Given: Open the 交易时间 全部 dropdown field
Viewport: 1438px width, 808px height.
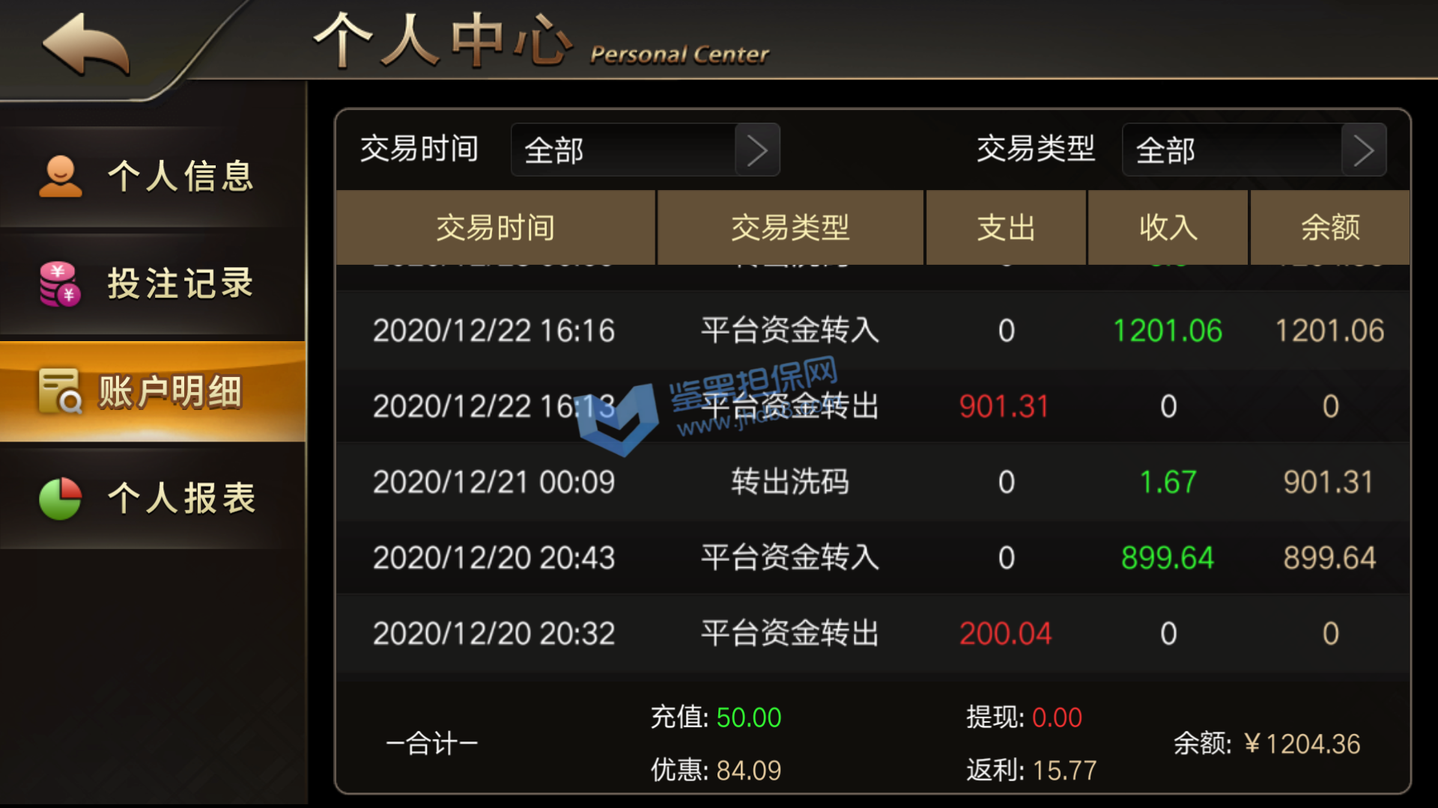Looking at the screenshot, I should coord(646,150).
